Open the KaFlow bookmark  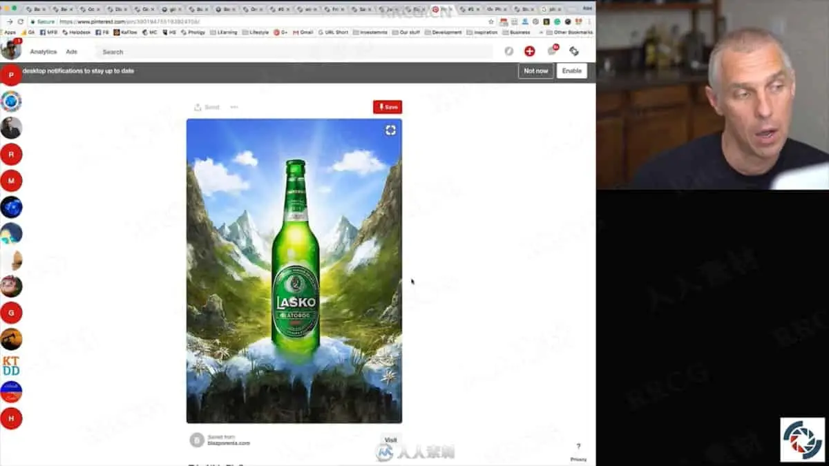pos(126,32)
